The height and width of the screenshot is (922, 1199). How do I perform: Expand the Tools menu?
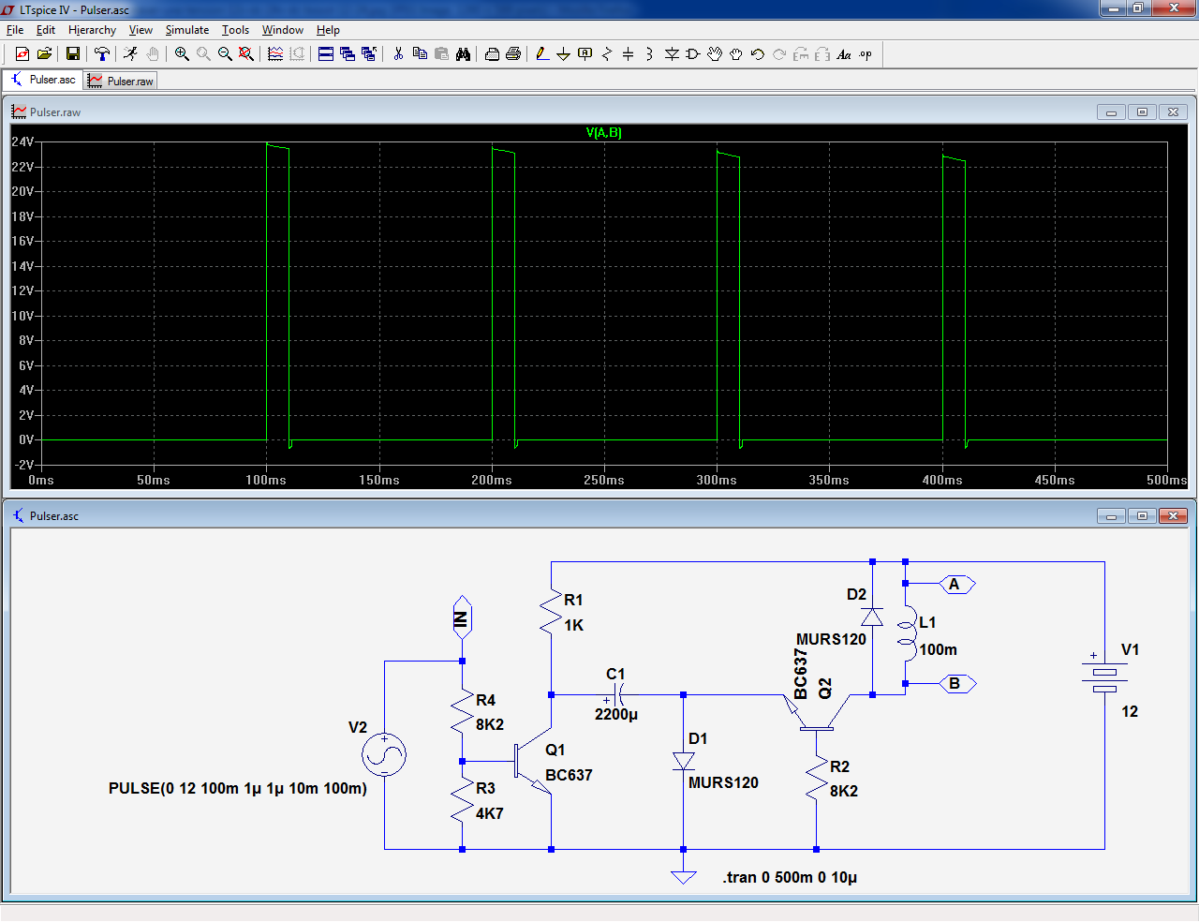click(235, 30)
